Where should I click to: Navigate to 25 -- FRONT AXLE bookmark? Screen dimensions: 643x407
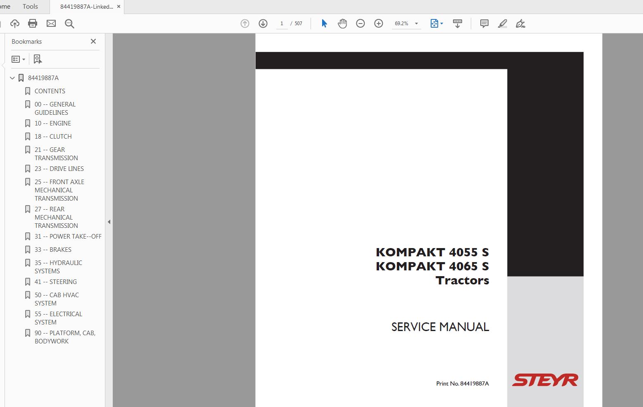59,190
